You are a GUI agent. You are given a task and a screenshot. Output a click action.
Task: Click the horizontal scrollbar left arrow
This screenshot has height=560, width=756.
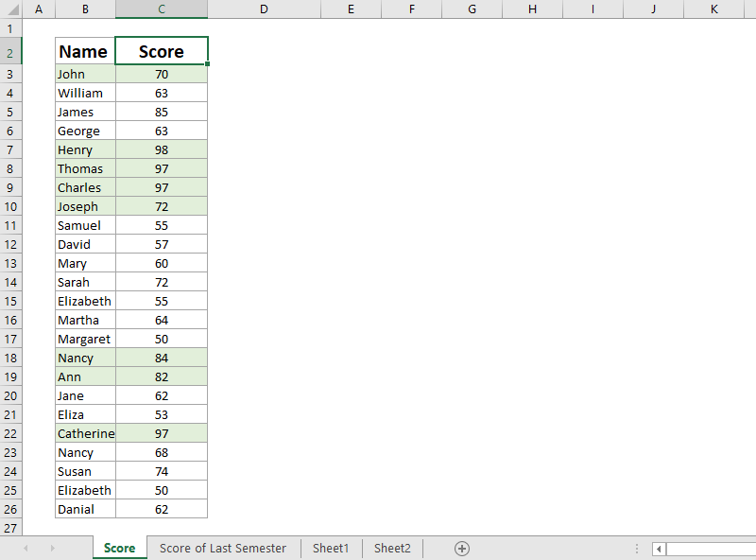(x=657, y=549)
